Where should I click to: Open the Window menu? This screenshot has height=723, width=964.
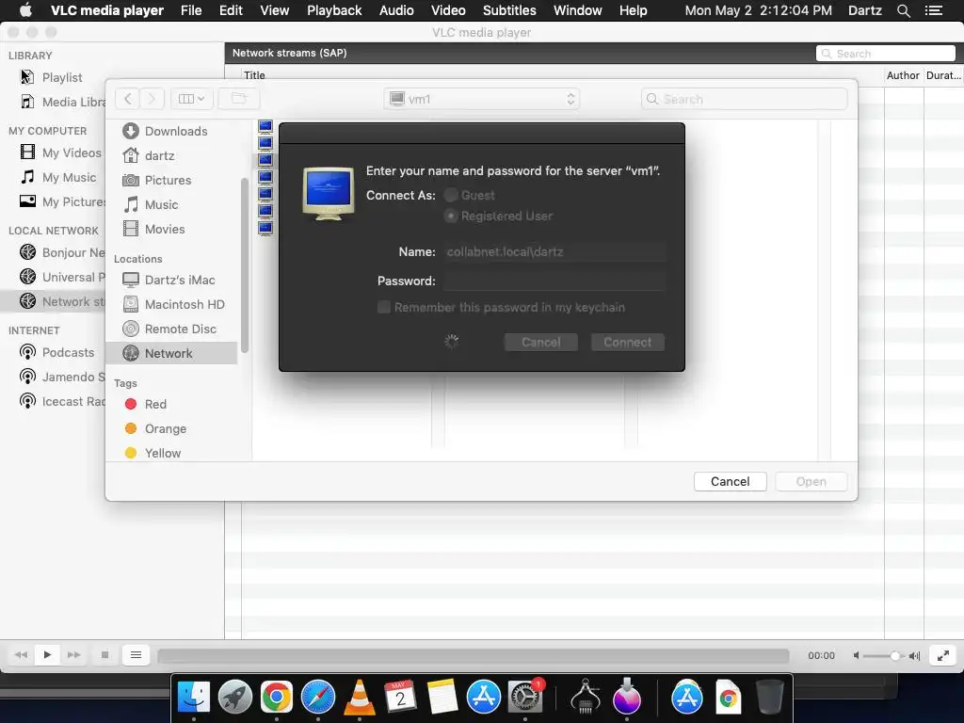pos(578,10)
